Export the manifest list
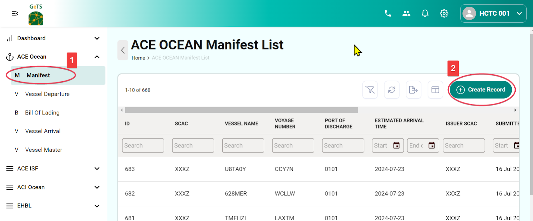The image size is (533, 221). [x=413, y=90]
